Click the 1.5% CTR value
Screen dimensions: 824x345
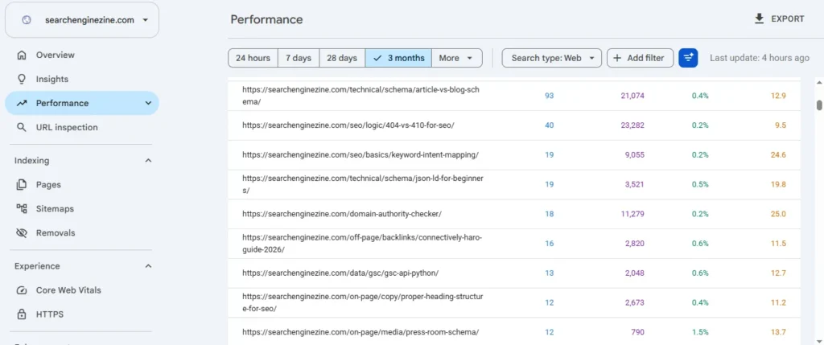(x=701, y=332)
